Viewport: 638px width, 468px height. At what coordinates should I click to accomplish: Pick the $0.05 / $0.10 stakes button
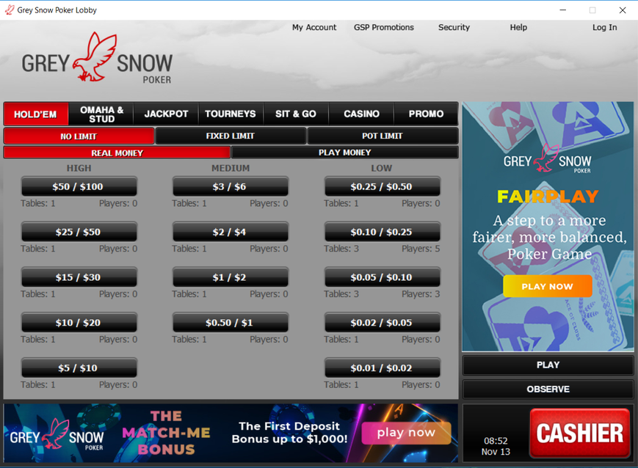click(382, 277)
